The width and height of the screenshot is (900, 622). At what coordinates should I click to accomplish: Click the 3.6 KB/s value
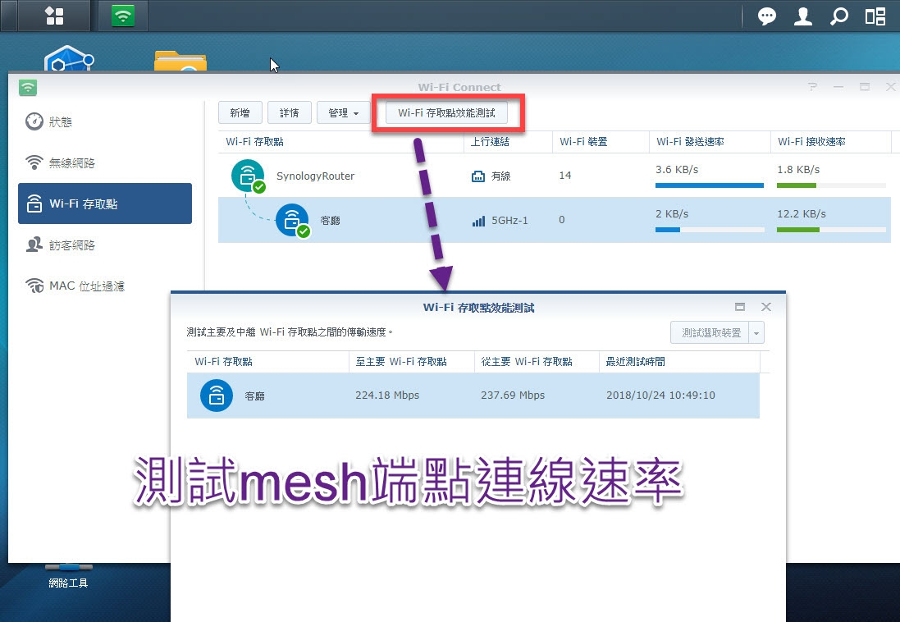click(677, 169)
